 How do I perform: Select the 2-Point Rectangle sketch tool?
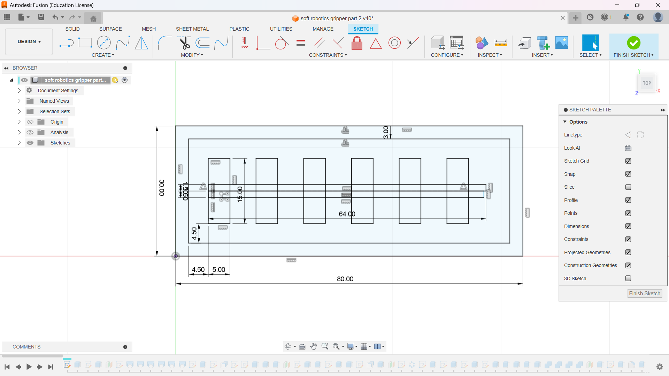pyautogui.click(x=85, y=43)
